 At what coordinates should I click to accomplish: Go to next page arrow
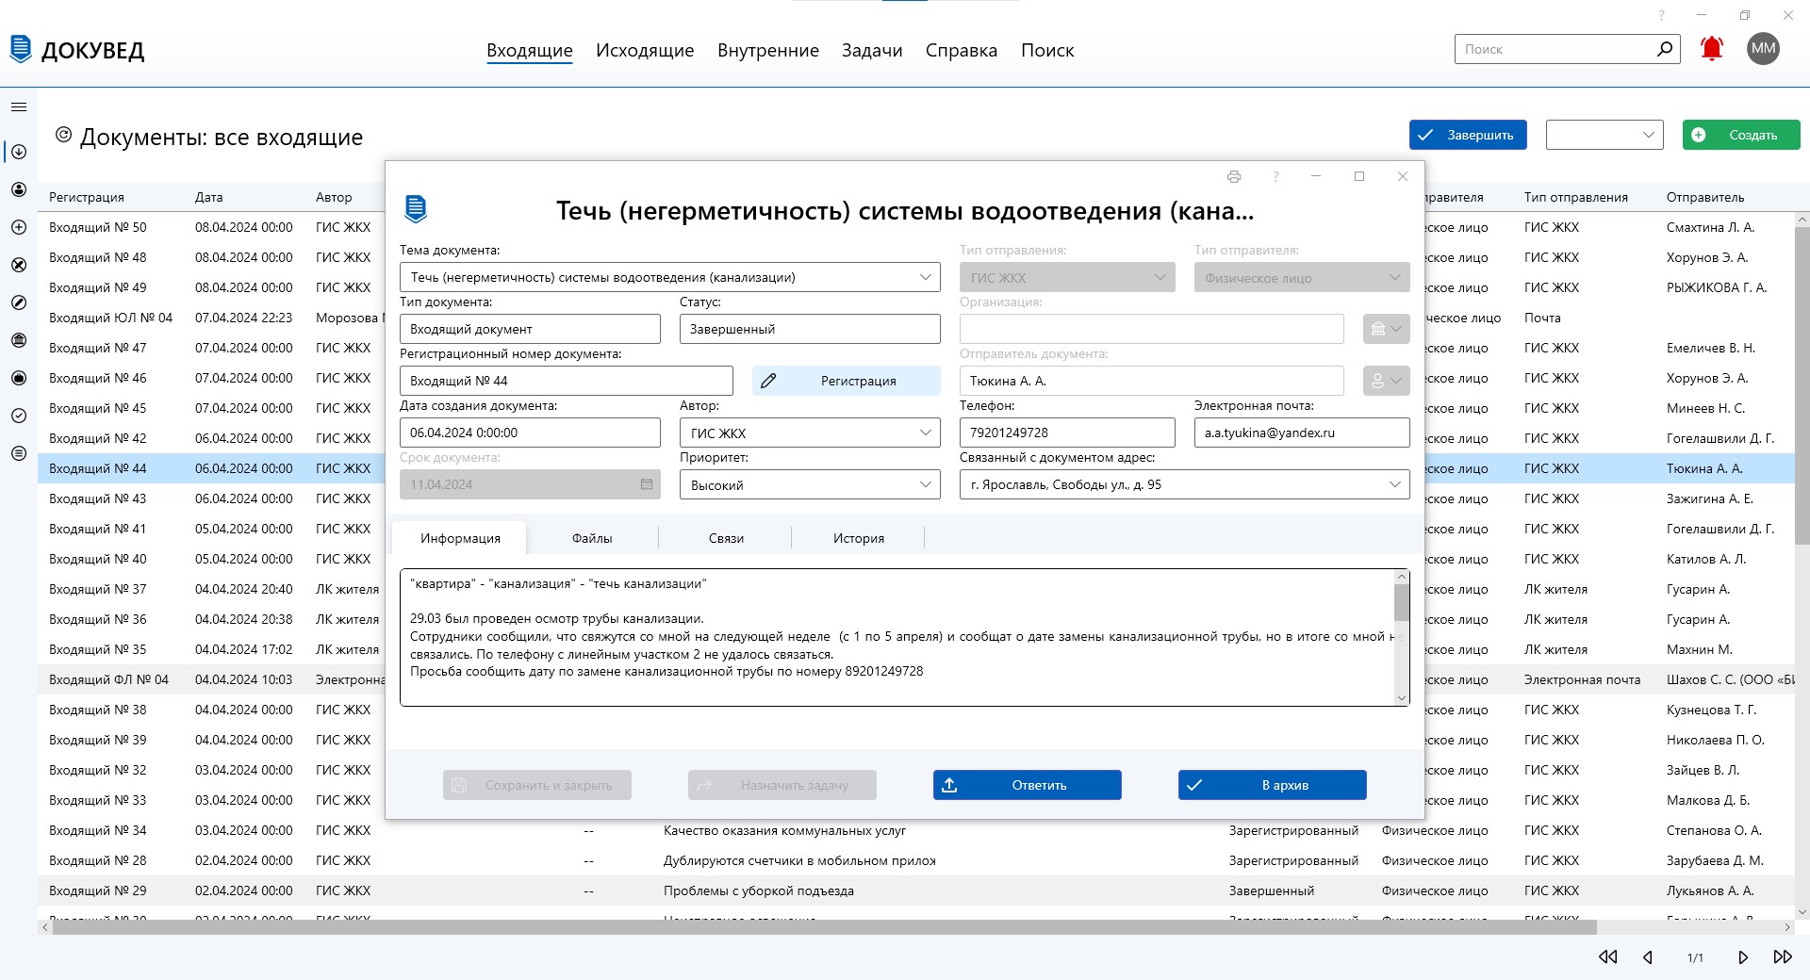coord(1743,956)
